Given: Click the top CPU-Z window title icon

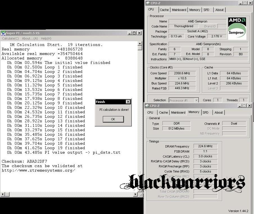Looking at the screenshot, I should point(148,3).
